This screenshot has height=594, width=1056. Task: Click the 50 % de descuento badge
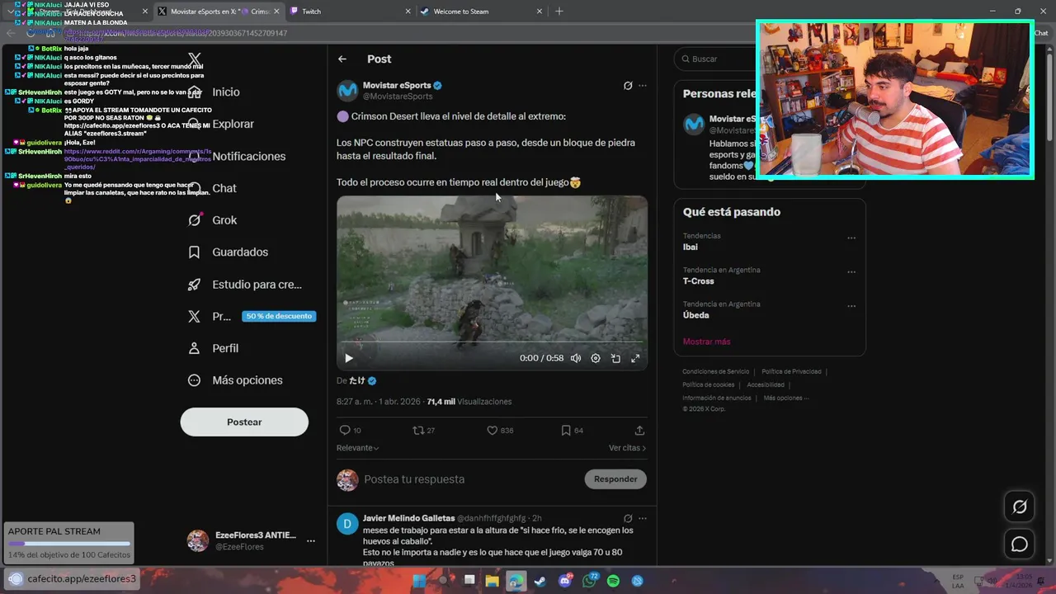pyautogui.click(x=279, y=316)
